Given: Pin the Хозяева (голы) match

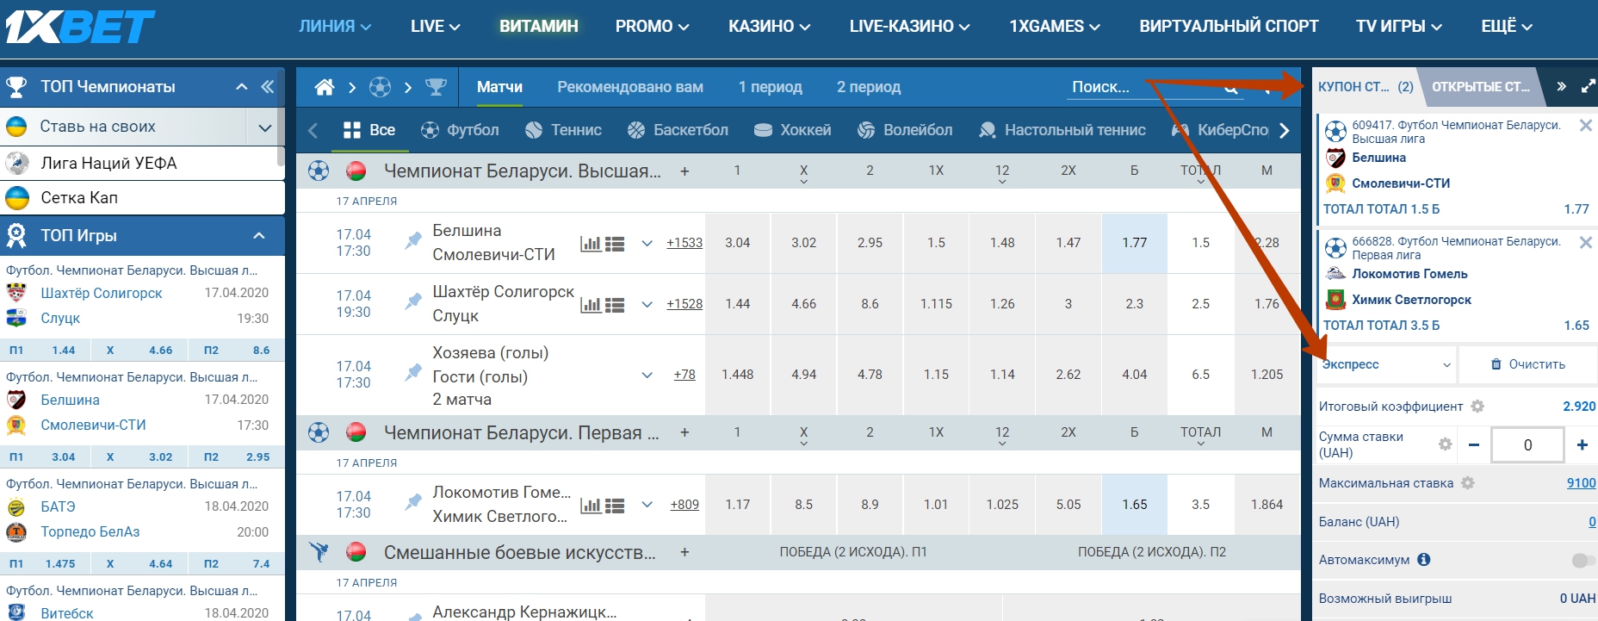Looking at the screenshot, I should [413, 372].
